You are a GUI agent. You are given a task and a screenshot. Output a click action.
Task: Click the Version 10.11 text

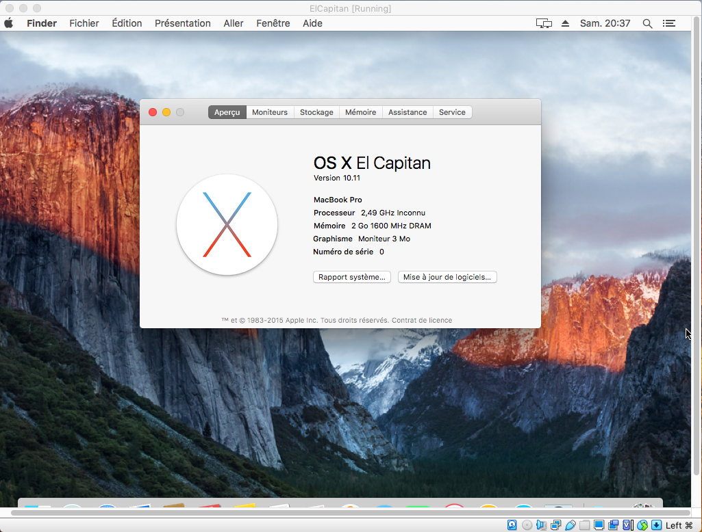337,178
